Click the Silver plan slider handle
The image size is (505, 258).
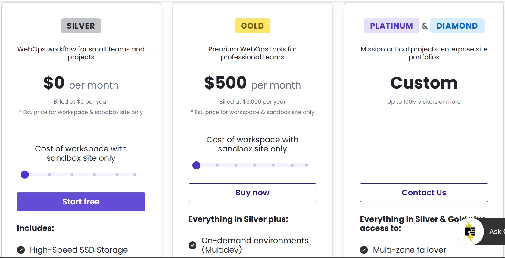(25, 175)
